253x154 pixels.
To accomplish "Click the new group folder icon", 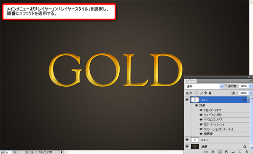I will [x=233, y=152].
